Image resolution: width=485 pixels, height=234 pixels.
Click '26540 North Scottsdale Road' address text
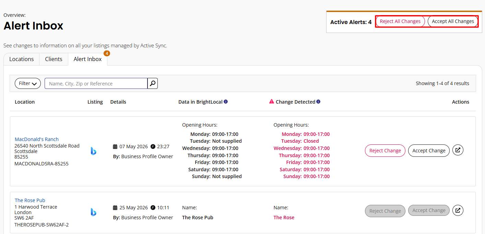pos(47,146)
